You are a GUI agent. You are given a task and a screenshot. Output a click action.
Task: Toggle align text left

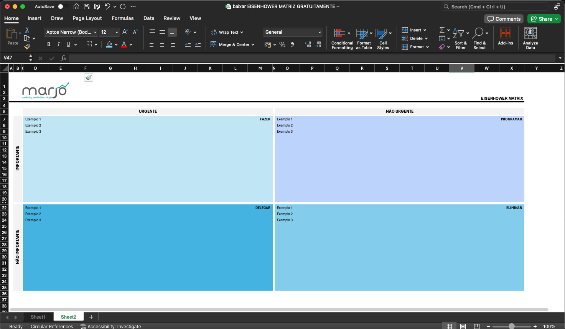tap(152, 44)
